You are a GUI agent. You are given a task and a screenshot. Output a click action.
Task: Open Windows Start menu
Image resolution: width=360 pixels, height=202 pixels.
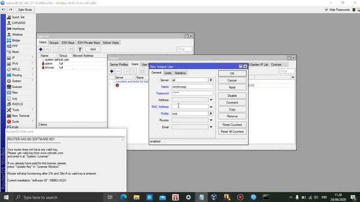click(6, 197)
